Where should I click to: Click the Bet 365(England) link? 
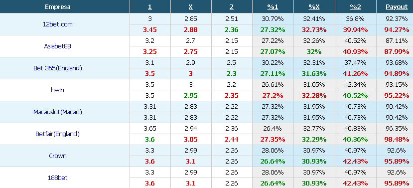[x=58, y=68]
